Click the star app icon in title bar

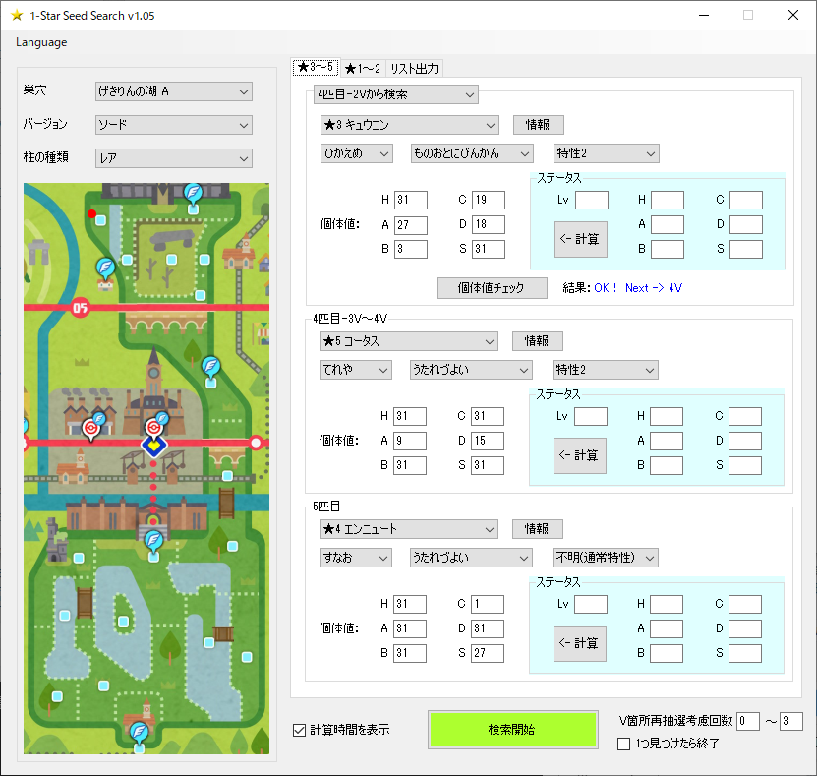tap(17, 15)
